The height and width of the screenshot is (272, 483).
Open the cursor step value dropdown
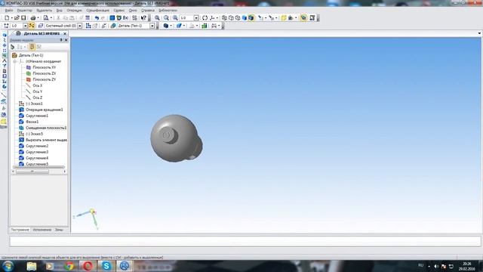[25, 26]
